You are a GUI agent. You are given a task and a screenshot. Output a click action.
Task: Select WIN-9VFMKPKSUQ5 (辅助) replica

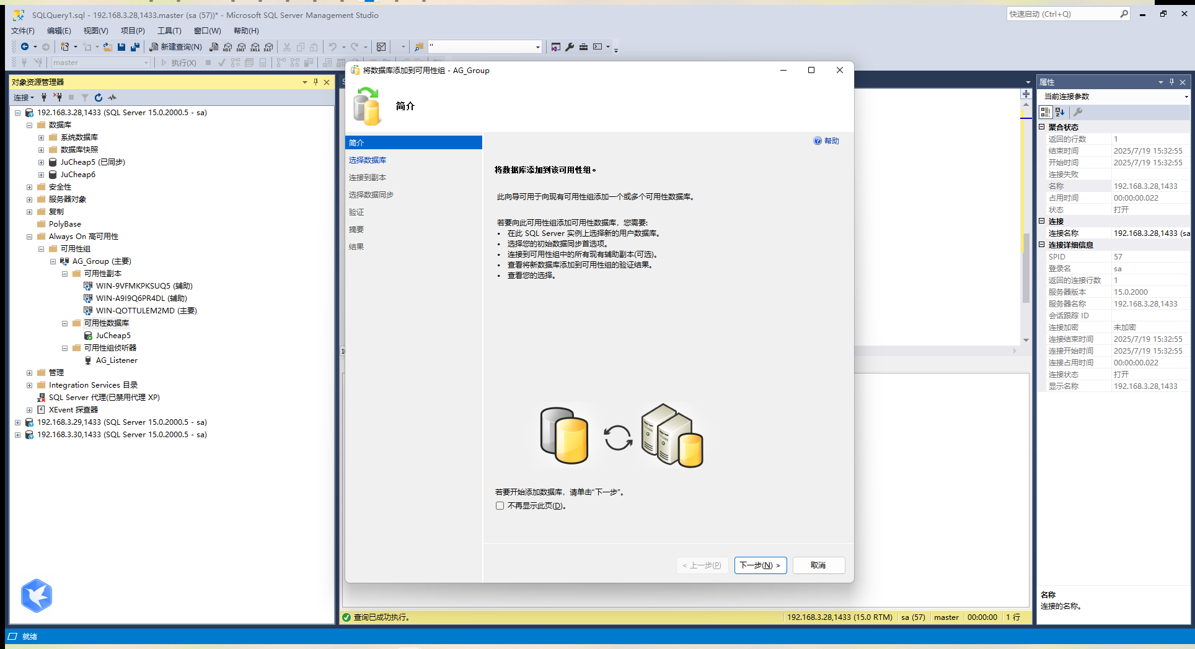click(x=144, y=286)
